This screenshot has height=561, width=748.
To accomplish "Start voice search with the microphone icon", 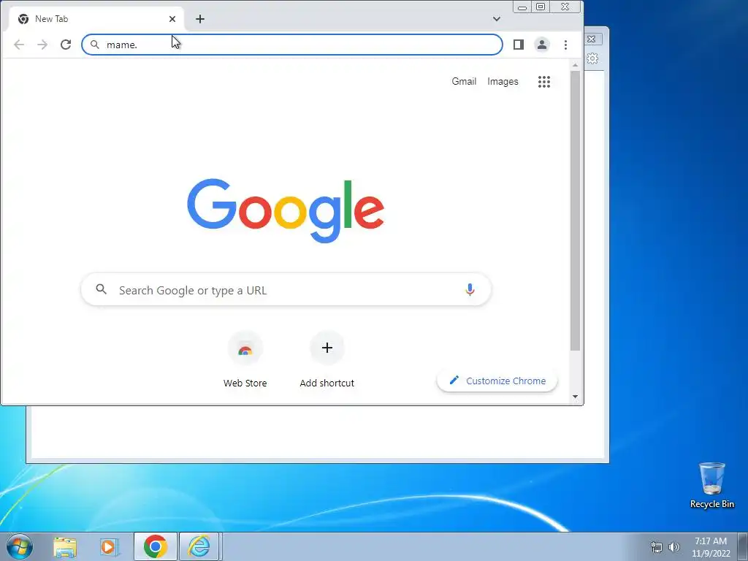I will [x=470, y=289].
